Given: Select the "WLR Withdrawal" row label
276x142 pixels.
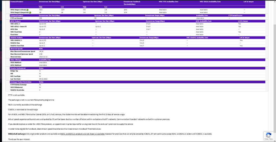Looking at the screenshot, I should 16,87.
